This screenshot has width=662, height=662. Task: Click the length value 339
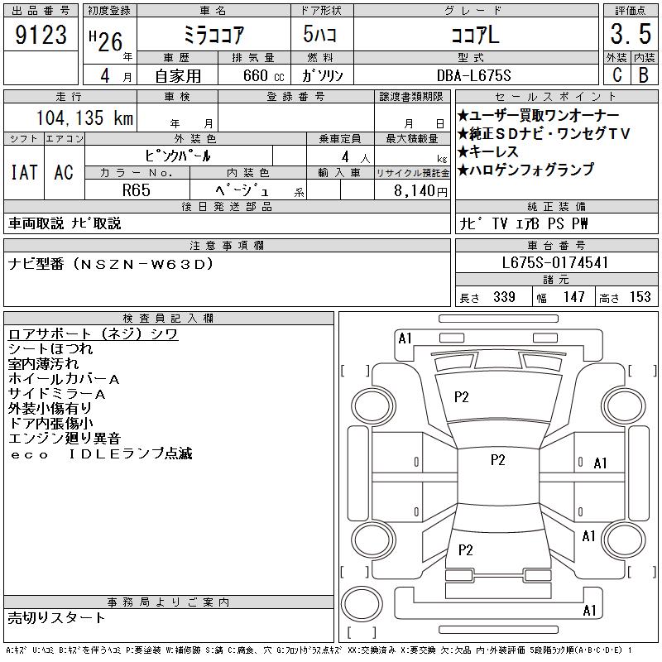click(x=505, y=297)
